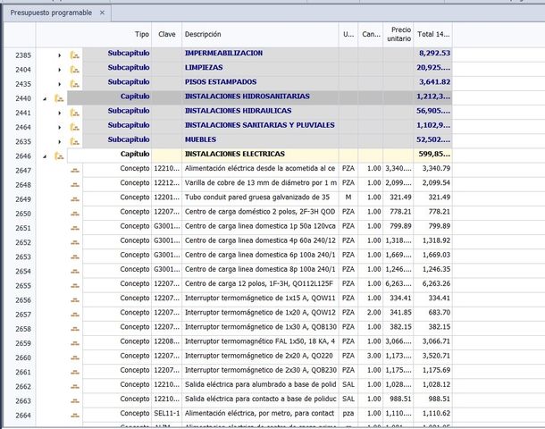Click concept icon on row 2648

point(75,185)
